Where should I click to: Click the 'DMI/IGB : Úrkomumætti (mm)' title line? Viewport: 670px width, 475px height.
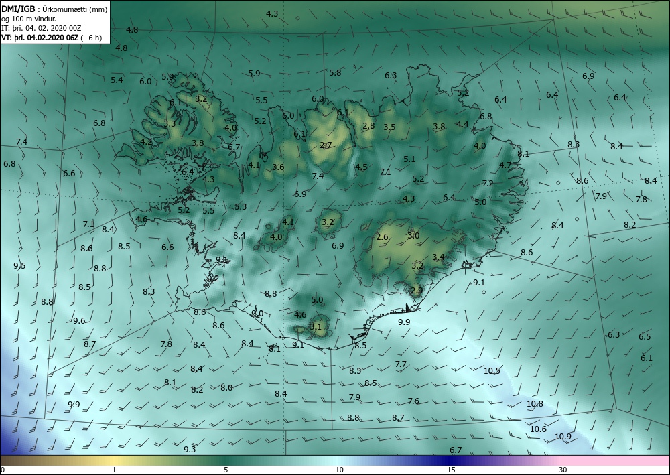tap(54, 9)
